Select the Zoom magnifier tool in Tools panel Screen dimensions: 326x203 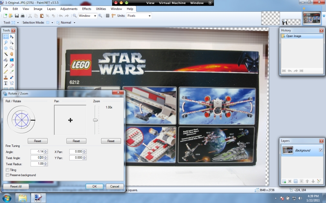coord(12,48)
